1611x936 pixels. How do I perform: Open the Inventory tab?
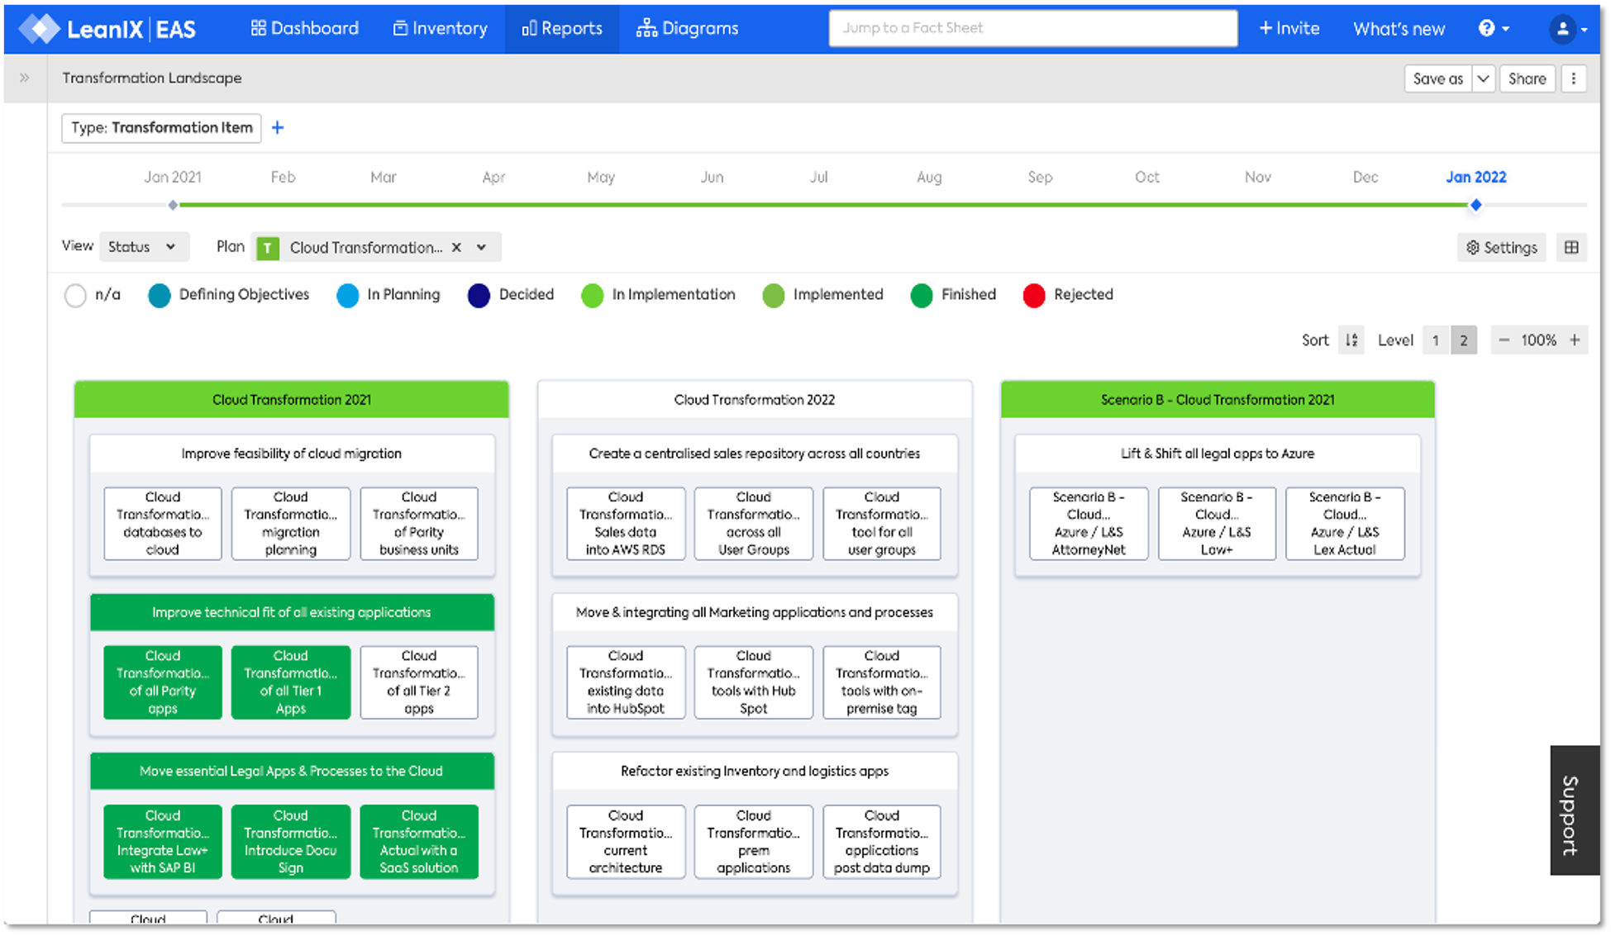[441, 28]
